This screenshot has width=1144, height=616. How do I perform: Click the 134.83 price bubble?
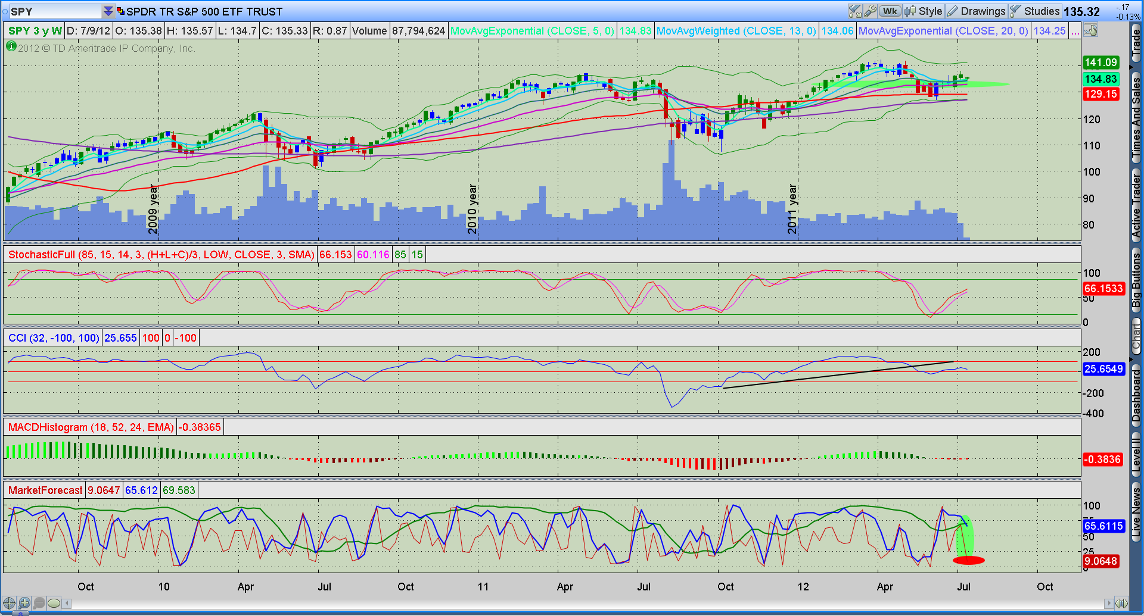1101,79
